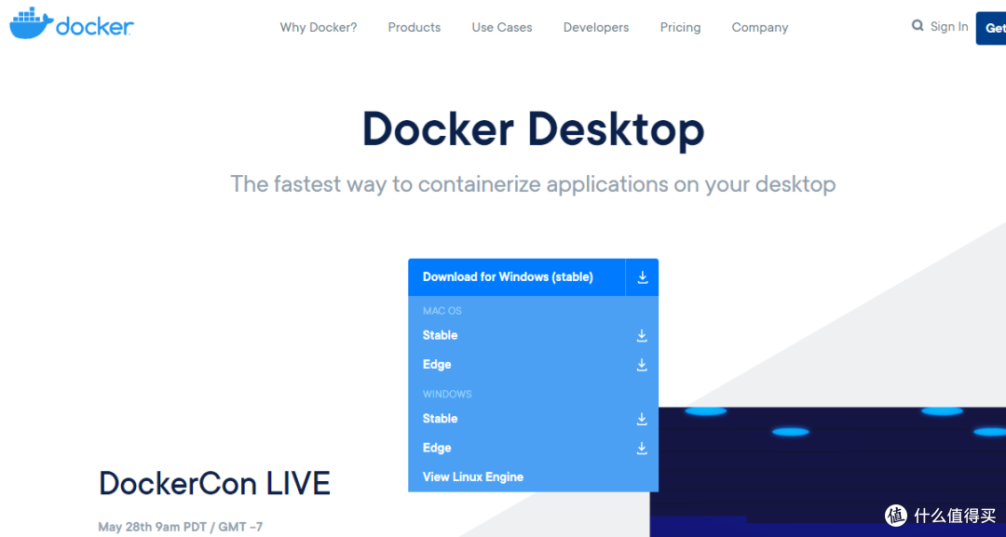Click the download icon beside Mac OS Edge
Image resolution: width=1006 pixels, height=537 pixels.
coord(642,364)
